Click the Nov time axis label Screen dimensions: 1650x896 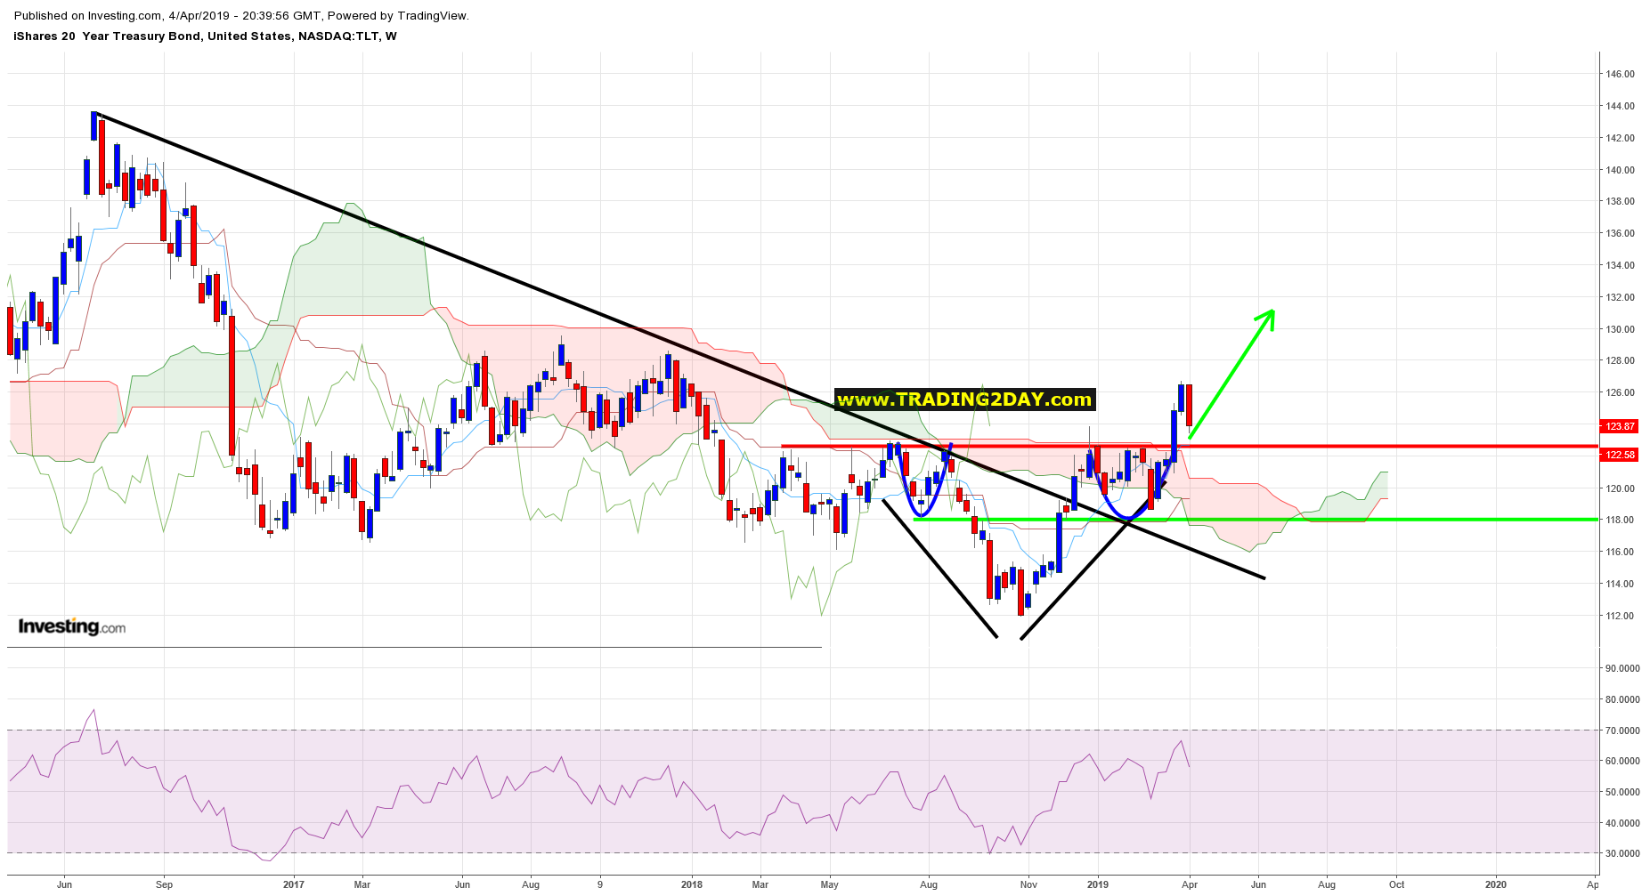[1028, 884]
